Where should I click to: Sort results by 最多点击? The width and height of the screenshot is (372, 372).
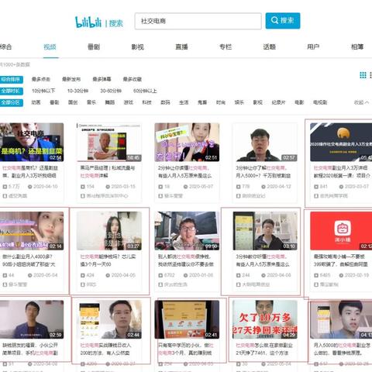[x=41, y=79]
